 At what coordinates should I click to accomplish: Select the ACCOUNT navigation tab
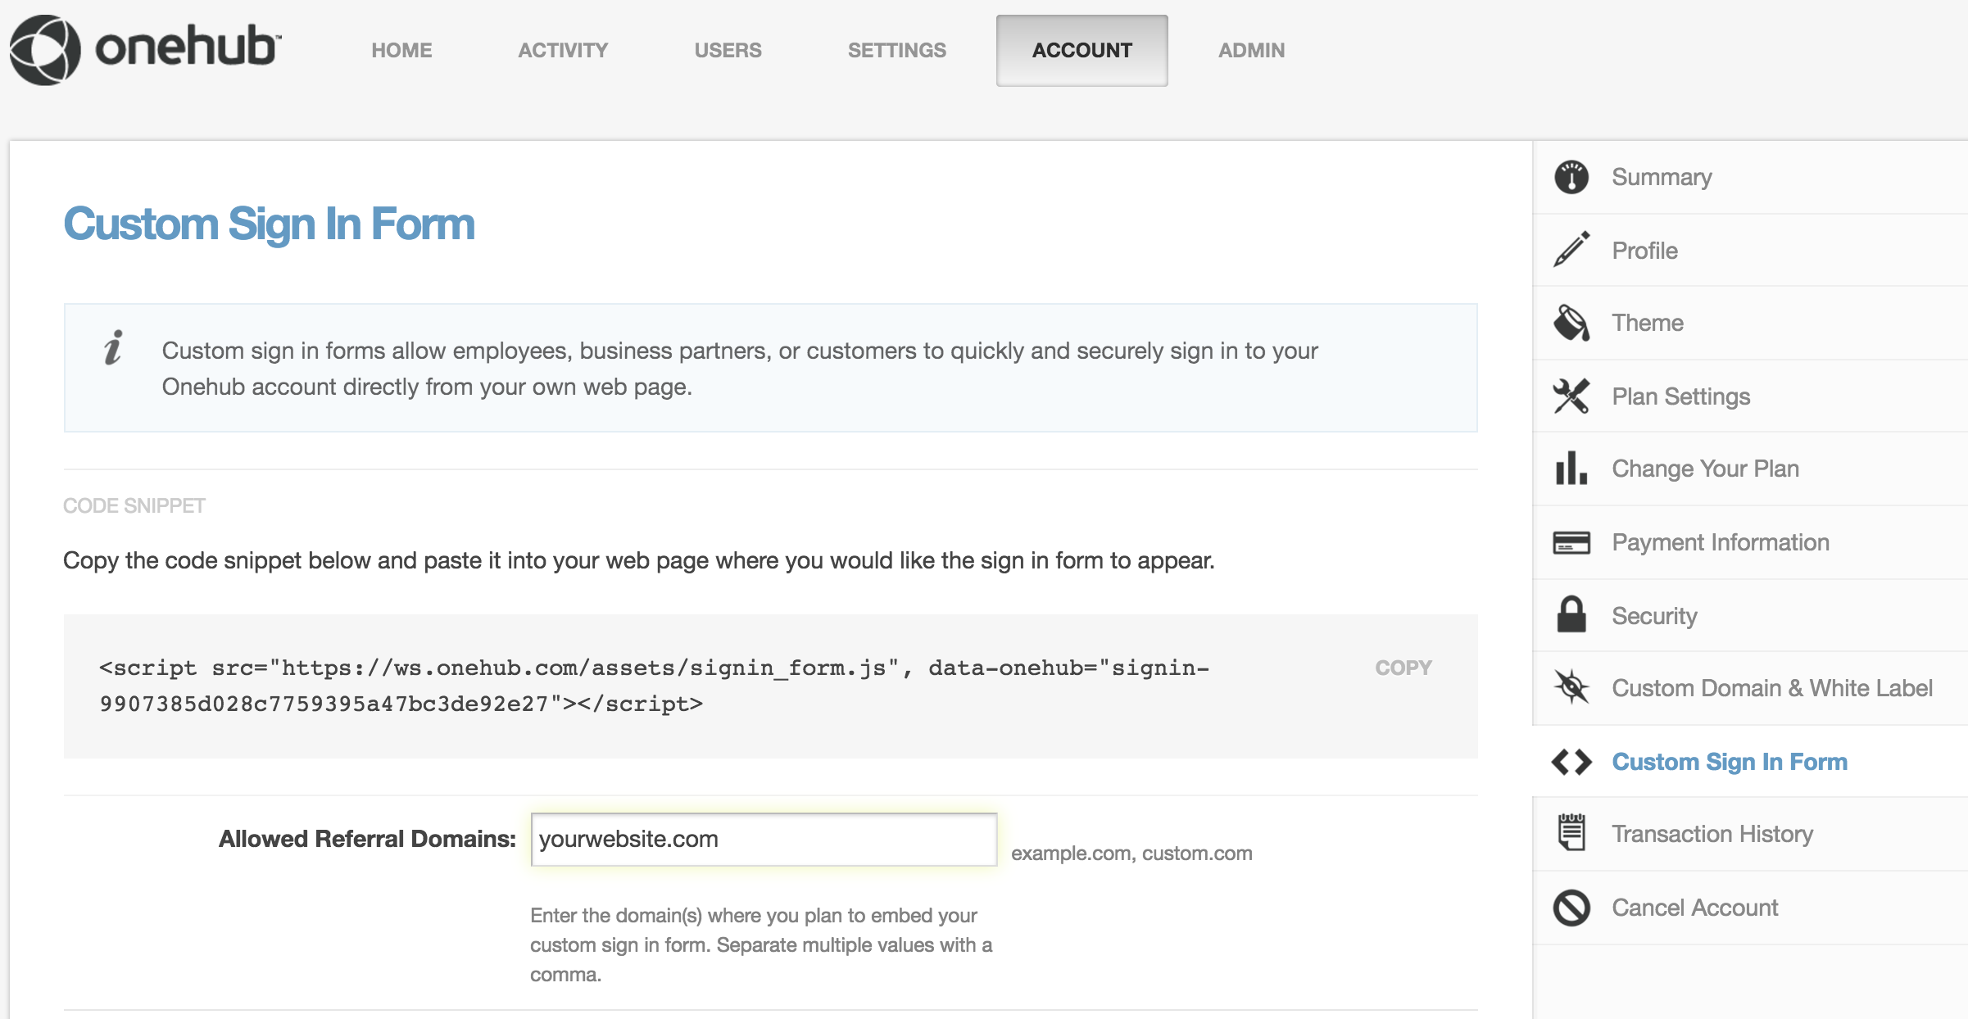coord(1081,49)
